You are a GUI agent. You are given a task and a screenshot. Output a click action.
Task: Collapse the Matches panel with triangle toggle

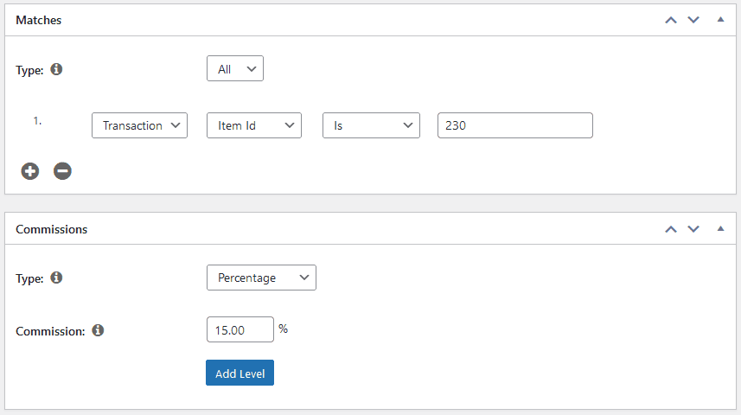coord(720,19)
